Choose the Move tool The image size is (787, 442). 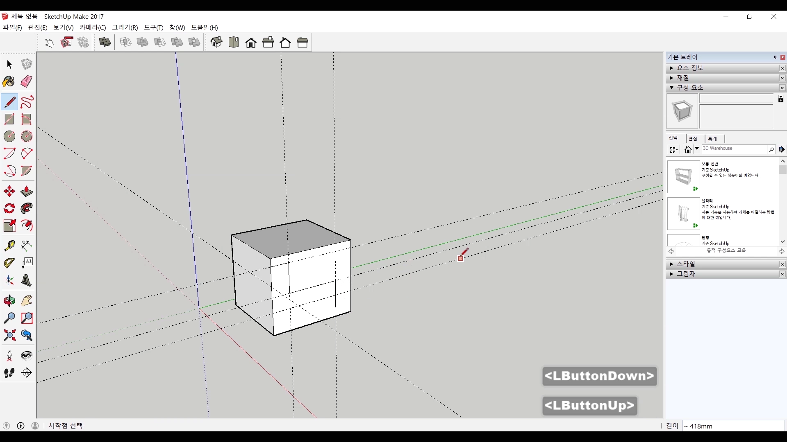pyautogui.click(x=9, y=192)
